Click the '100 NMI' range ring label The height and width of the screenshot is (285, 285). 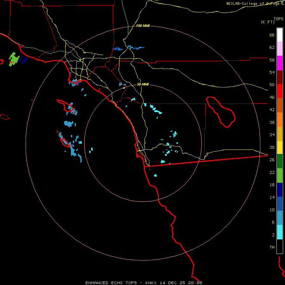tap(143, 26)
